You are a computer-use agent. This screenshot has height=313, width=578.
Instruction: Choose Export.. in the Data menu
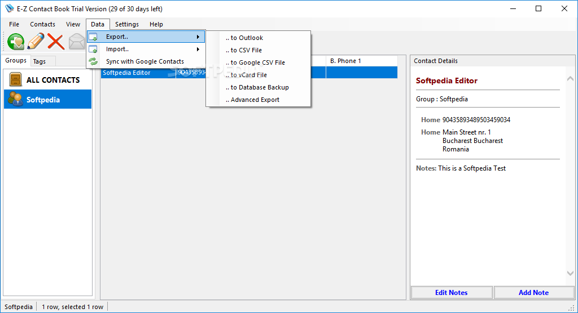pos(146,37)
